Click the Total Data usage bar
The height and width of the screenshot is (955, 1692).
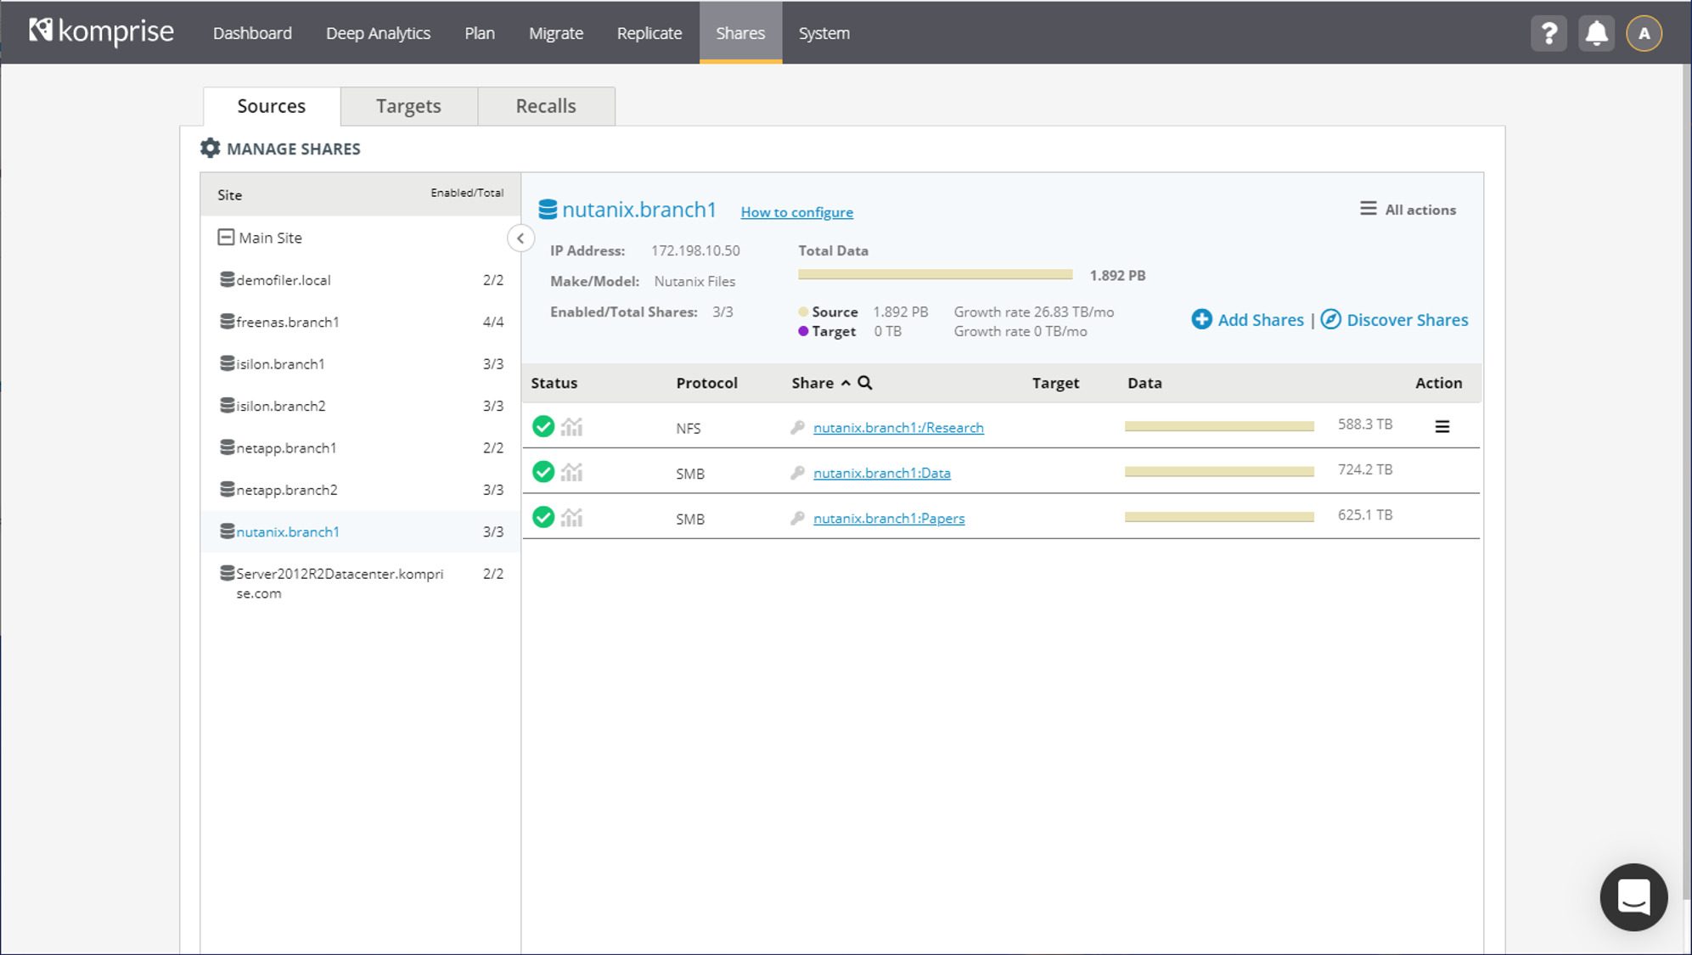934,273
